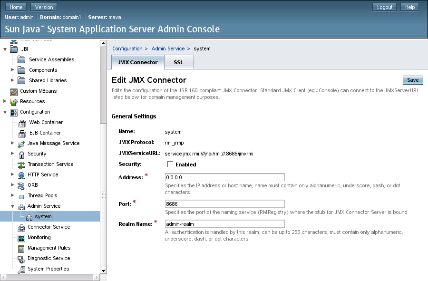Click the Connector Service icon
The width and height of the screenshot is (428, 281).
click(21, 227)
